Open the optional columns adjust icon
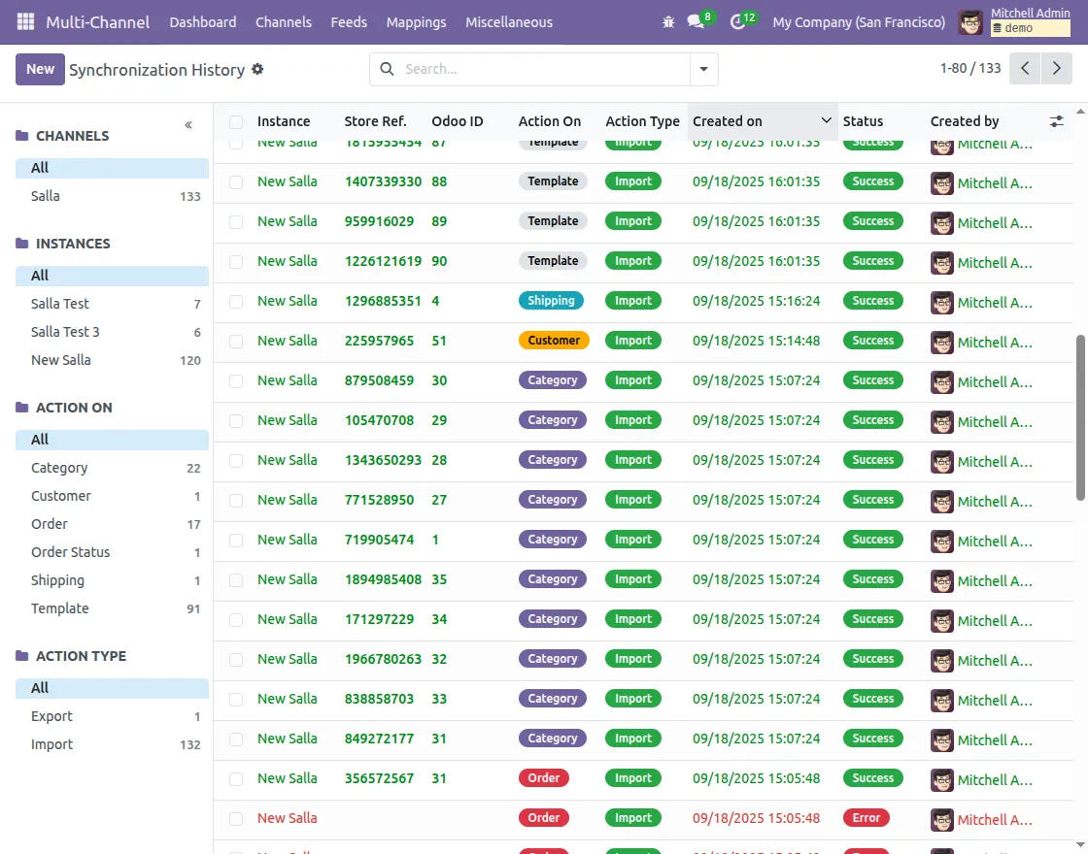This screenshot has height=854, width=1088. pyautogui.click(x=1057, y=121)
